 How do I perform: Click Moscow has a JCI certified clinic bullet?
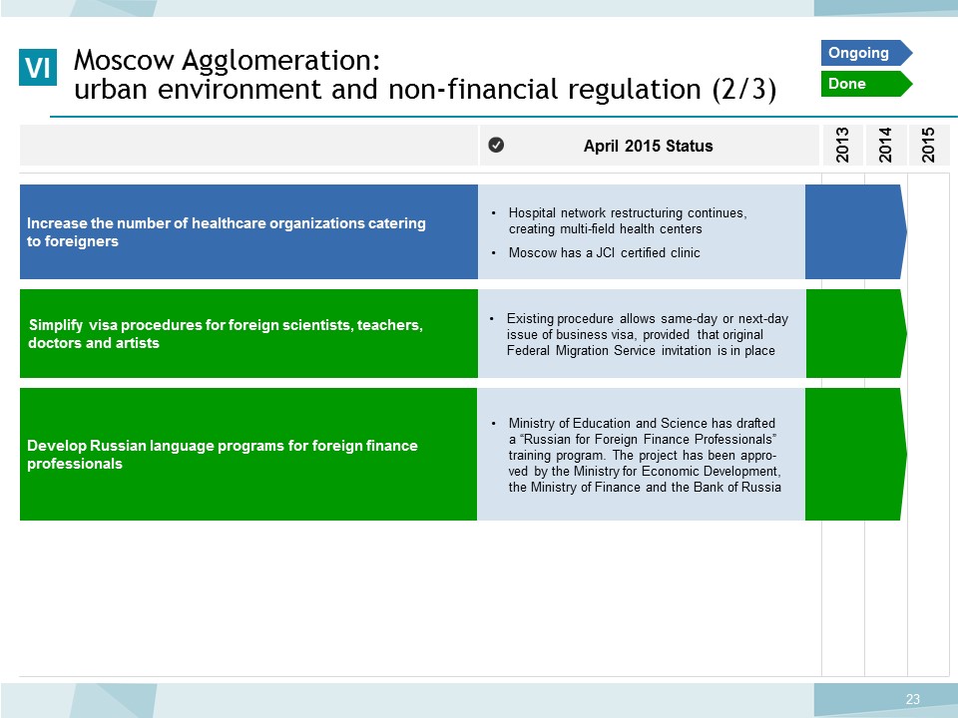point(605,252)
